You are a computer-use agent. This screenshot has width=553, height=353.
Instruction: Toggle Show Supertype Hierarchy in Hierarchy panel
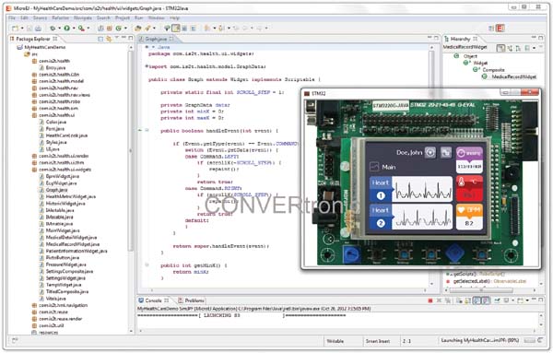coord(510,48)
